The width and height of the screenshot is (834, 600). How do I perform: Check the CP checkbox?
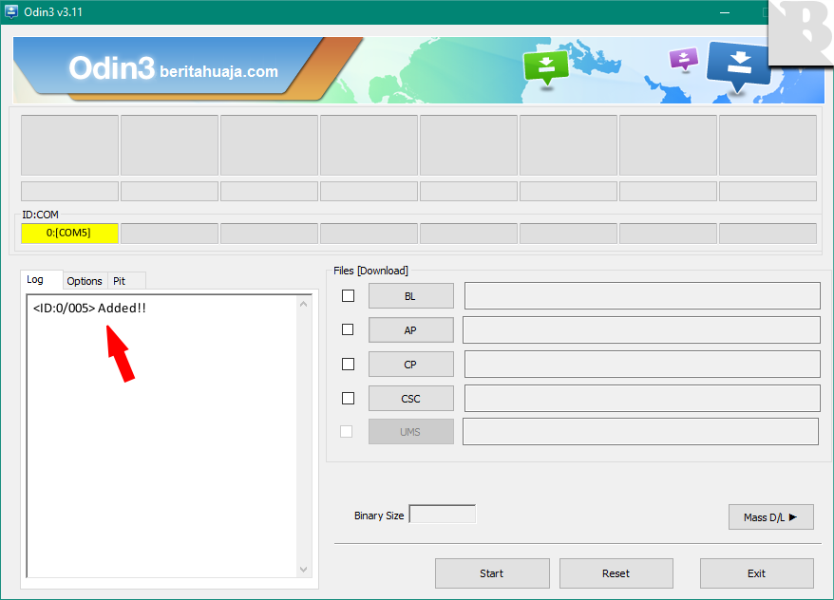[348, 364]
